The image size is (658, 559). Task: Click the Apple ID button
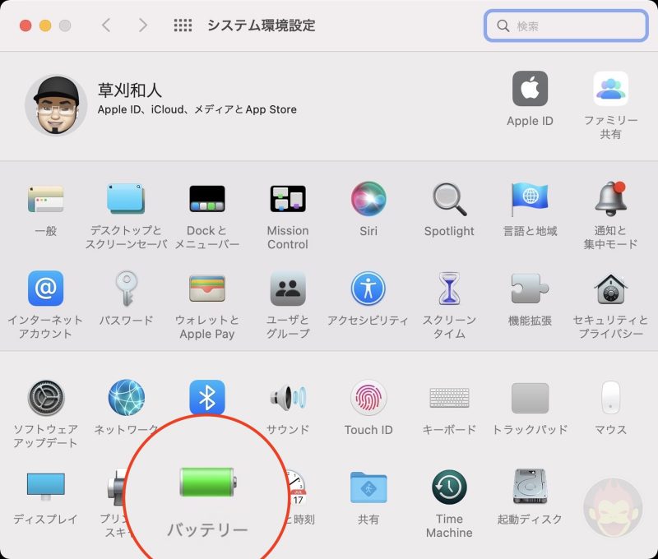[530, 90]
